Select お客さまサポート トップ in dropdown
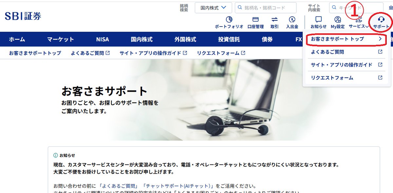The height and width of the screenshot is (193, 393). [x=347, y=39]
